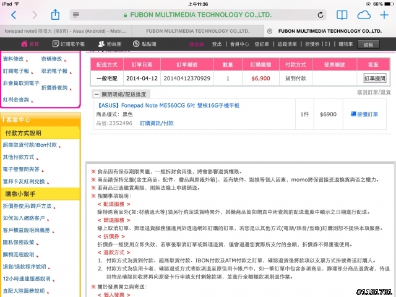This screenshot has height=297, width=396.
Task: Open 追蹤清單 tracking list
Action: coord(287,44)
